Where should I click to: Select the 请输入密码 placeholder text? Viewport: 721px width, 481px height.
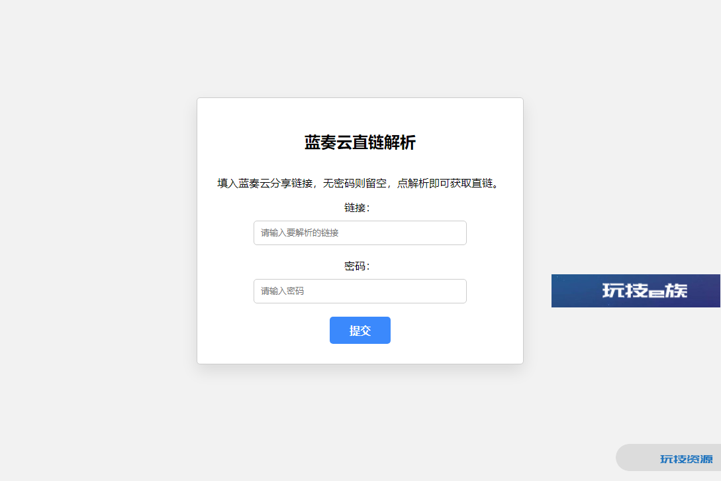pos(282,291)
